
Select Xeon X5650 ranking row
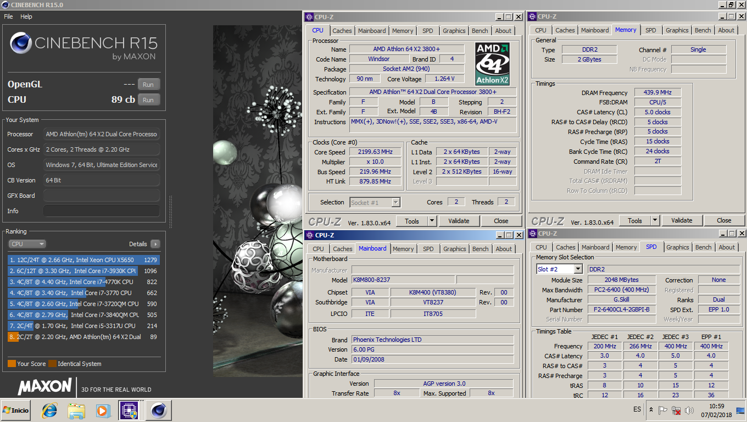point(83,260)
